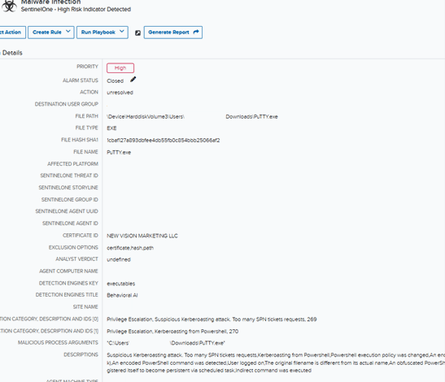
Task: Click the share arrow on Generate Report
Action: click(196, 32)
